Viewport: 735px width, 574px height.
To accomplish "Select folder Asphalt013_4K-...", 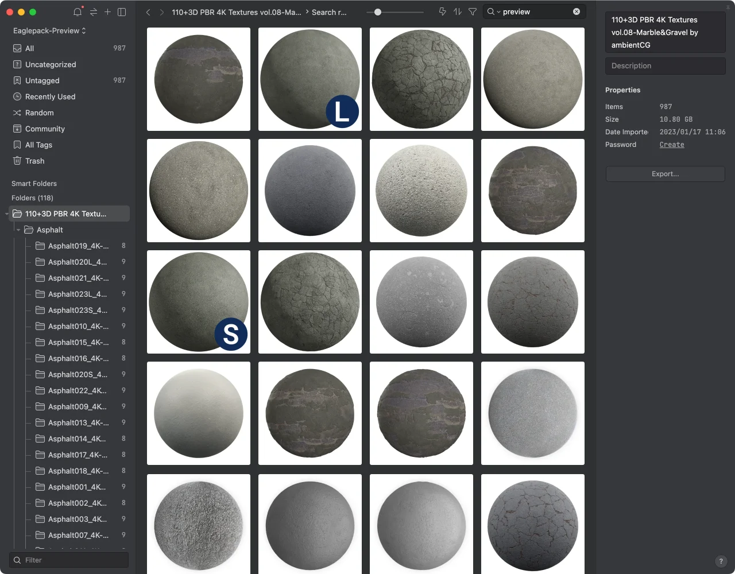I will pyautogui.click(x=78, y=422).
